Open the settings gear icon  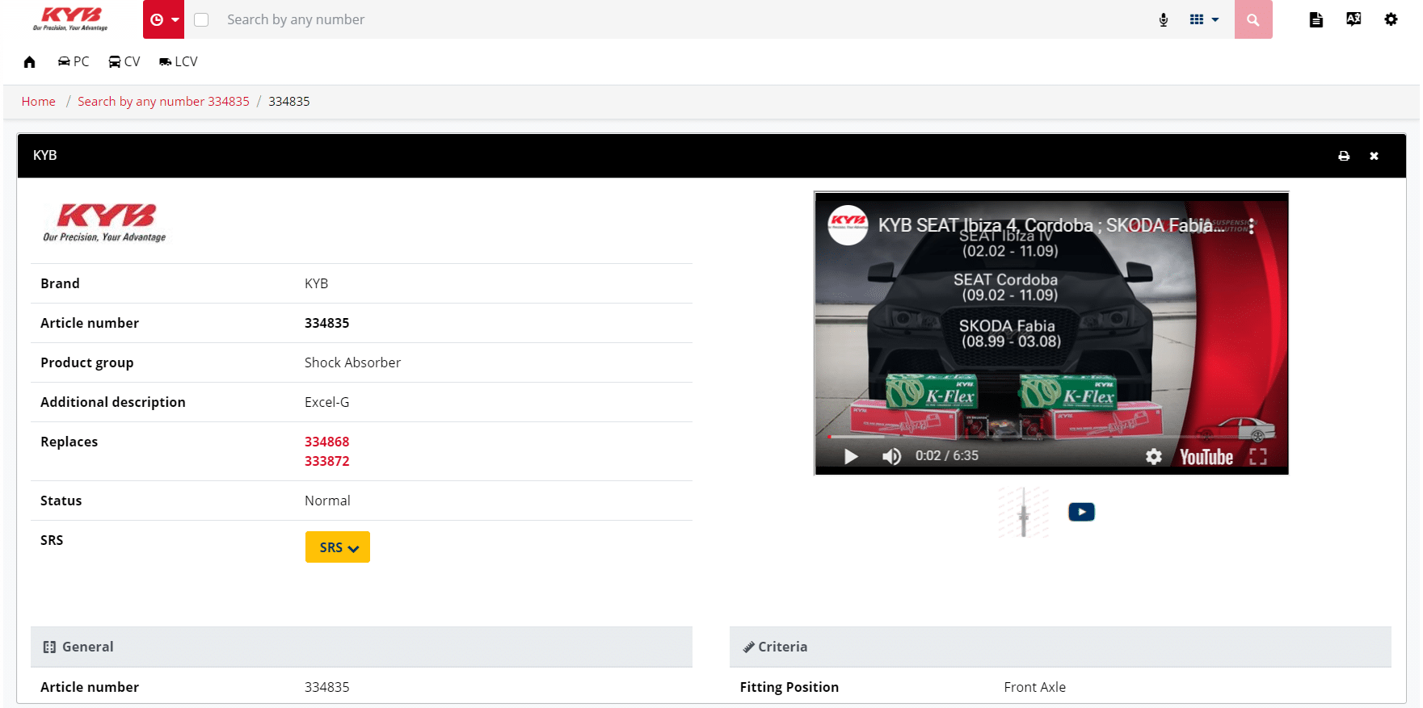point(1391,19)
